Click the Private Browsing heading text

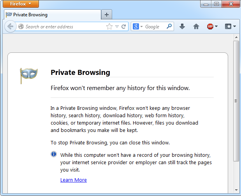[80, 73]
